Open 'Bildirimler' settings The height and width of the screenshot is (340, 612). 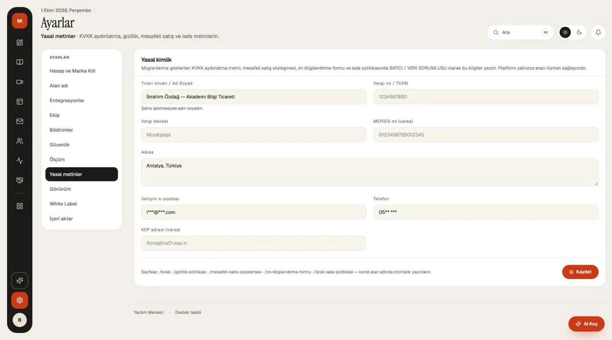pyautogui.click(x=82, y=130)
